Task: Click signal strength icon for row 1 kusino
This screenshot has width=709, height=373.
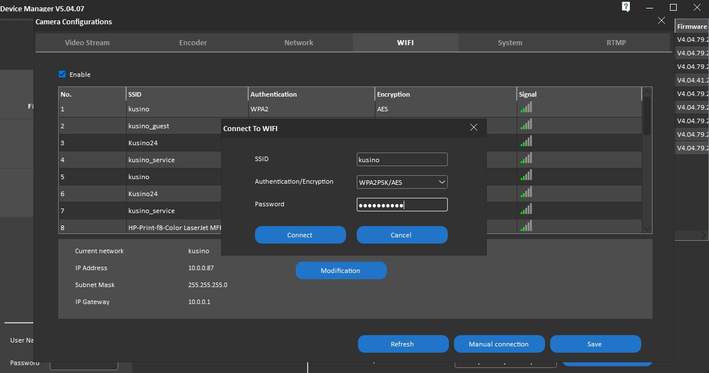Action: coord(526,107)
